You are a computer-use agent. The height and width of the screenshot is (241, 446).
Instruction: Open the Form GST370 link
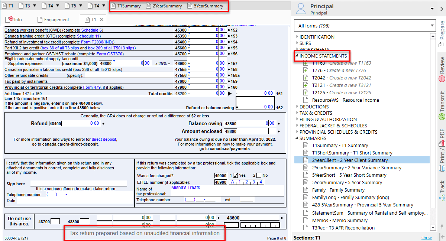[x=110, y=54]
